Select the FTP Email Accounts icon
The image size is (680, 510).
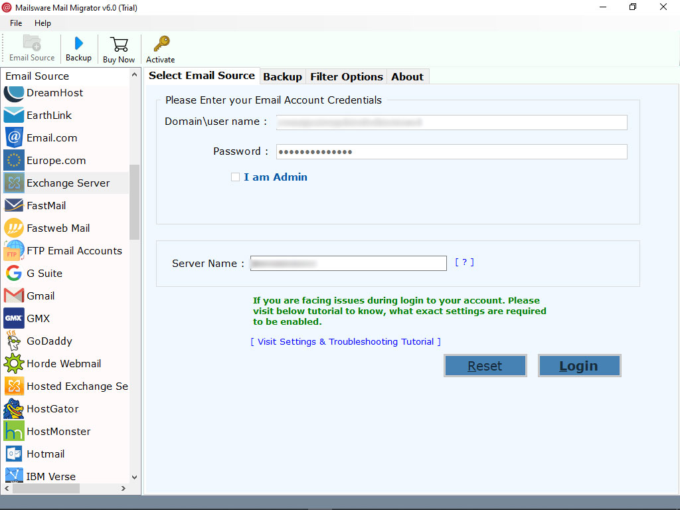coord(14,250)
